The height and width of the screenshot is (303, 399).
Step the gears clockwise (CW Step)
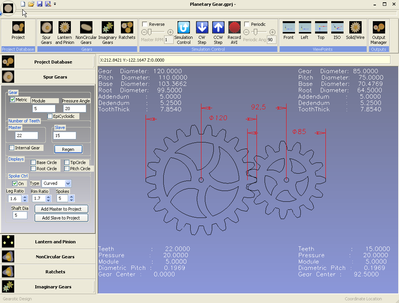point(202,33)
